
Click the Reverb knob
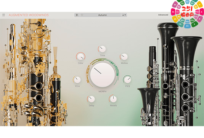click(x=113, y=99)
